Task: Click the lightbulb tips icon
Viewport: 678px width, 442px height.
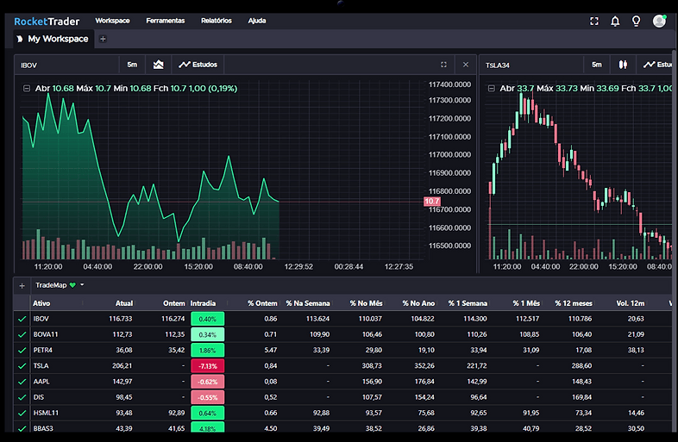Action: click(636, 22)
